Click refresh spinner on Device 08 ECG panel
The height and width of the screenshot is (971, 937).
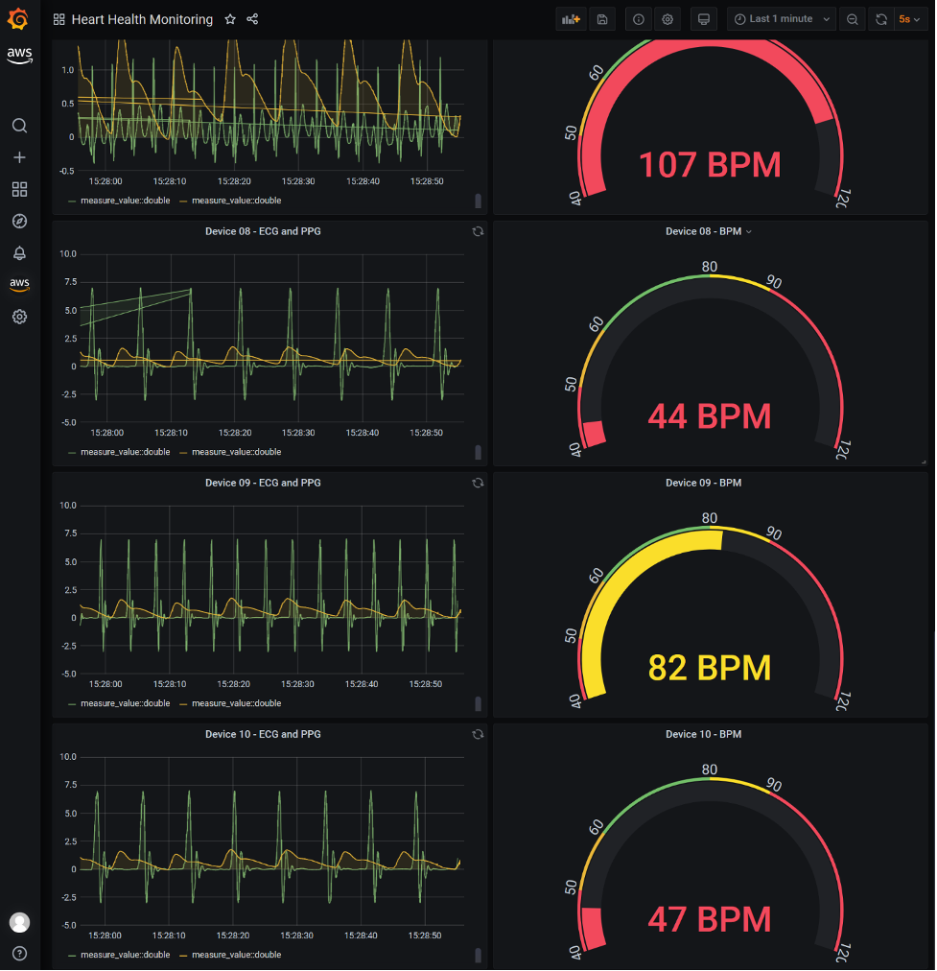[478, 231]
